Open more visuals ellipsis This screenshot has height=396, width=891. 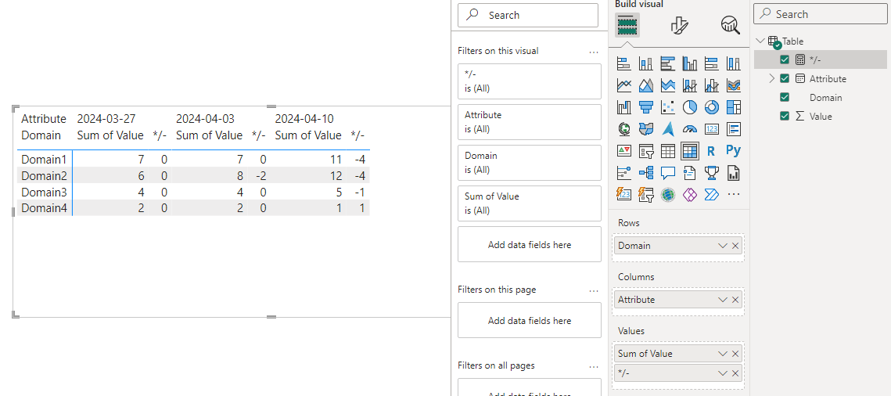click(x=734, y=194)
